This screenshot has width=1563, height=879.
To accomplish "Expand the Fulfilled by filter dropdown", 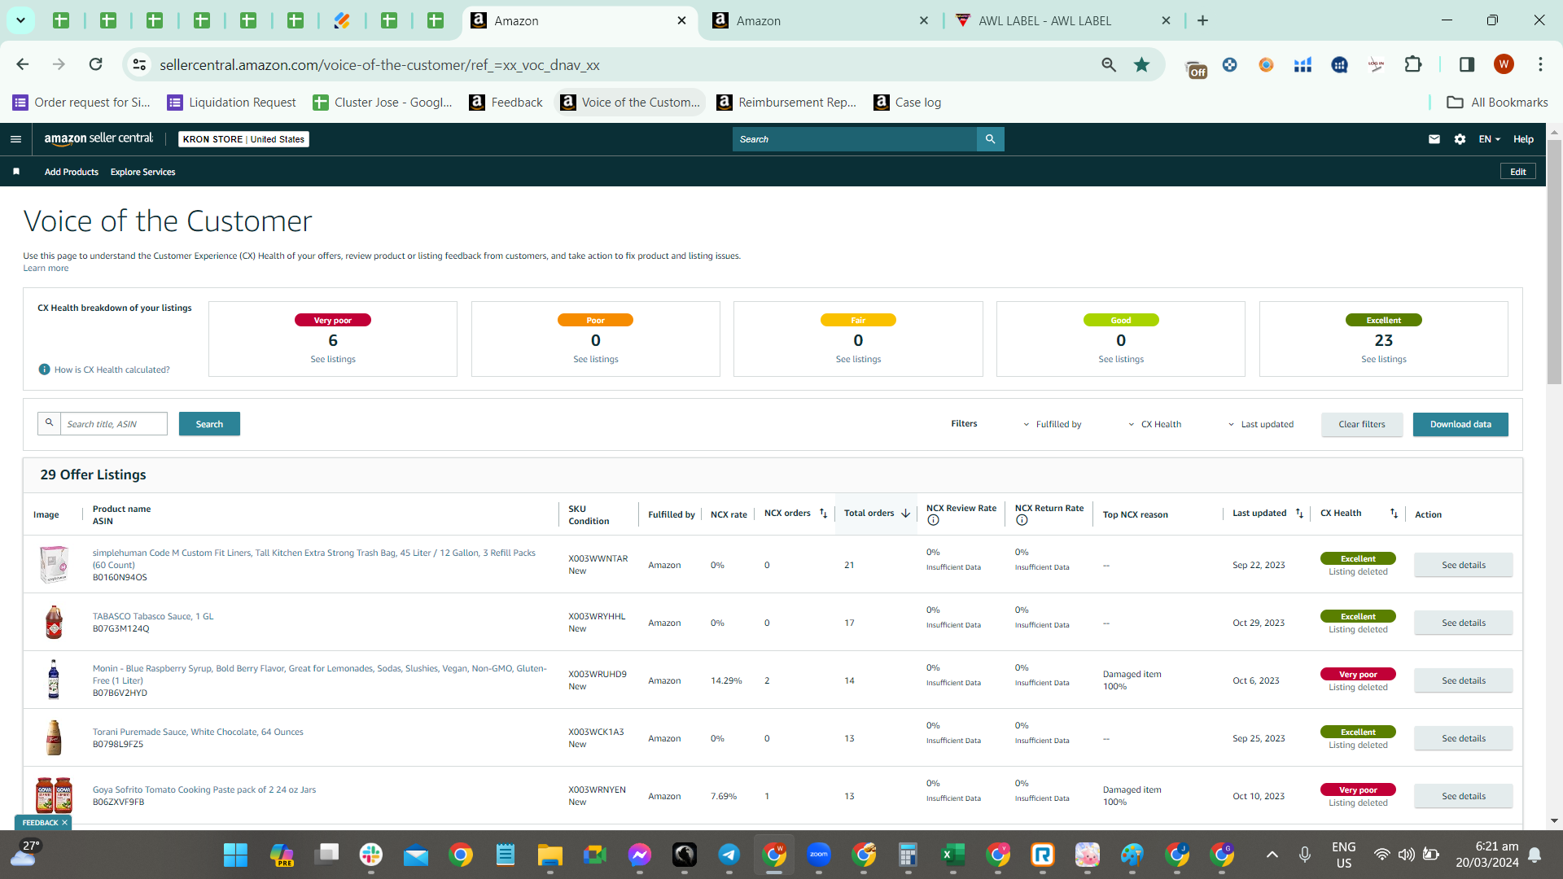I will point(1053,424).
